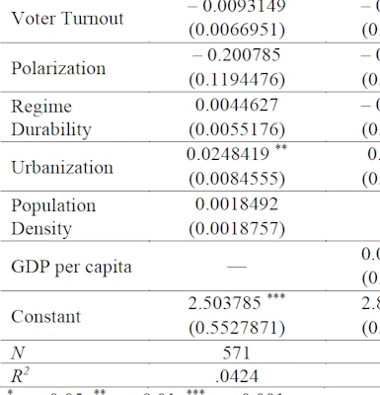
Task: Click the Urbanization coefficient 0.0248419
Action: (x=228, y=154)
